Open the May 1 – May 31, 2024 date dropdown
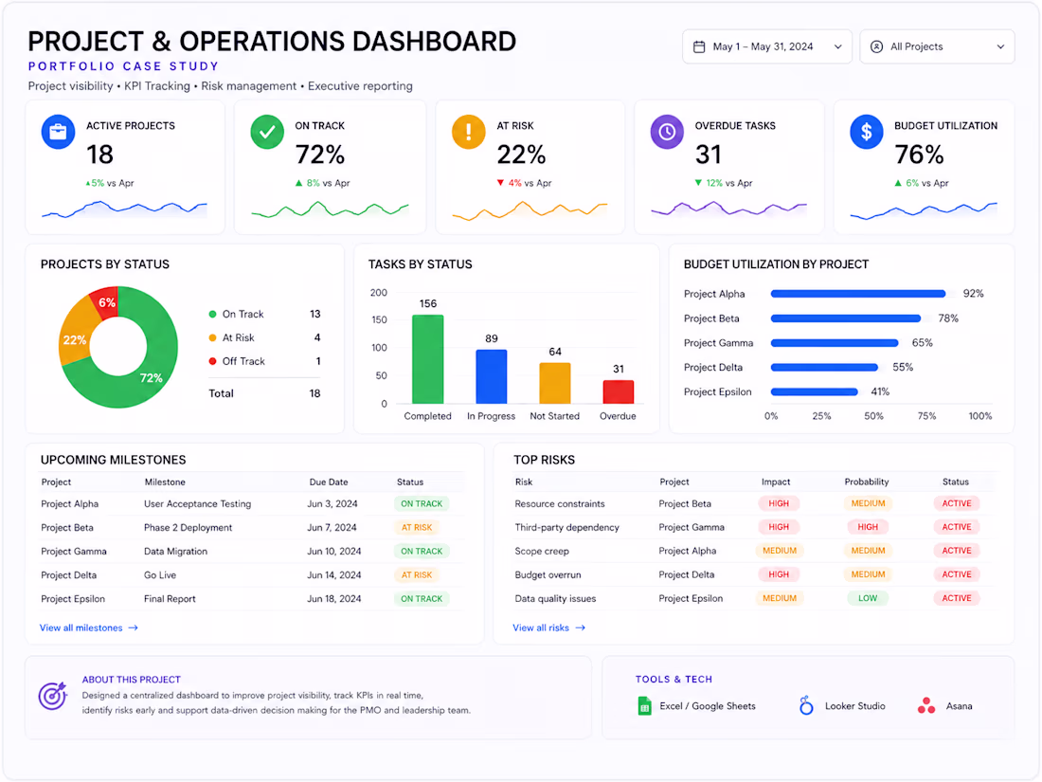The image size is (1042, 782). tap(767, 46)
